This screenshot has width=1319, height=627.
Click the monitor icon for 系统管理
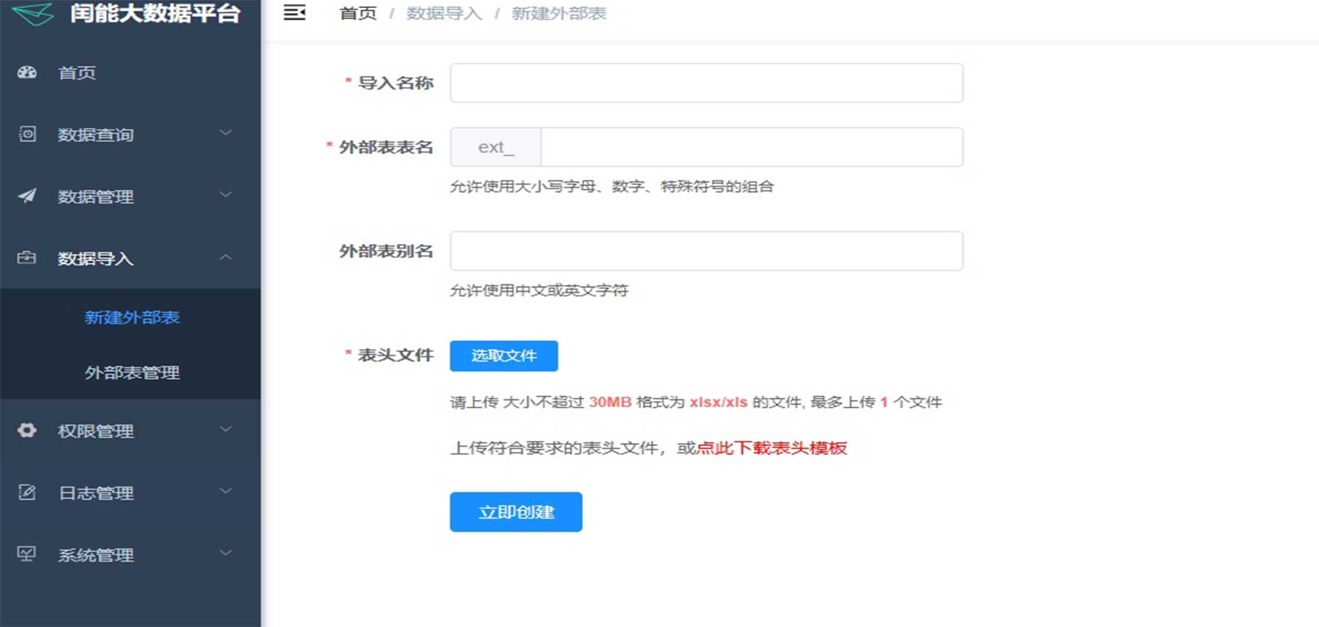pos(27,554)
